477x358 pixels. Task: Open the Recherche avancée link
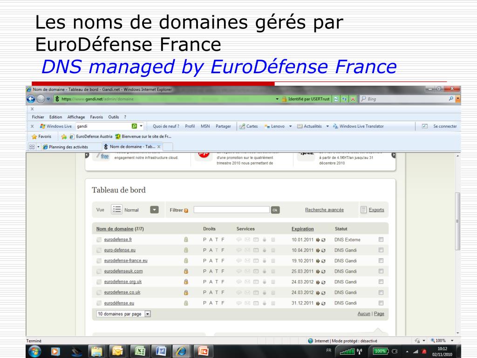pyautogui.click(x=324, y=210)
